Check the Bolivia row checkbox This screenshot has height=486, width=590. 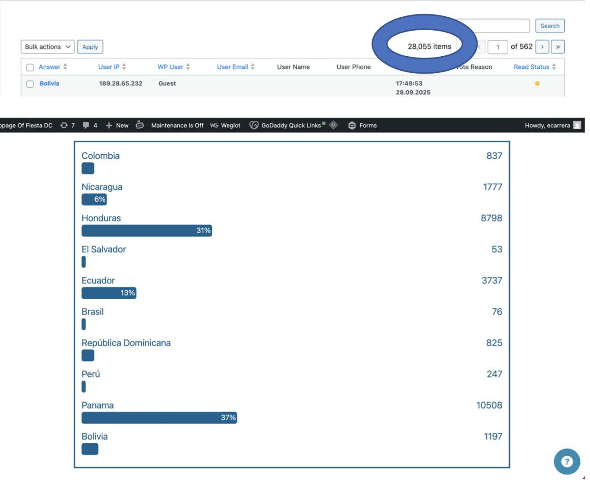click(x=30, y=84)
